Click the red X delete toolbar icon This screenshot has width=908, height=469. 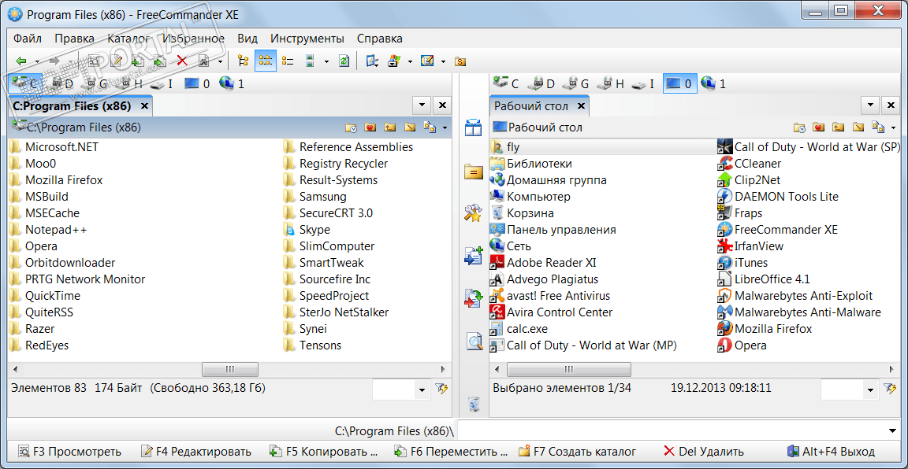[x=182, y=61]
